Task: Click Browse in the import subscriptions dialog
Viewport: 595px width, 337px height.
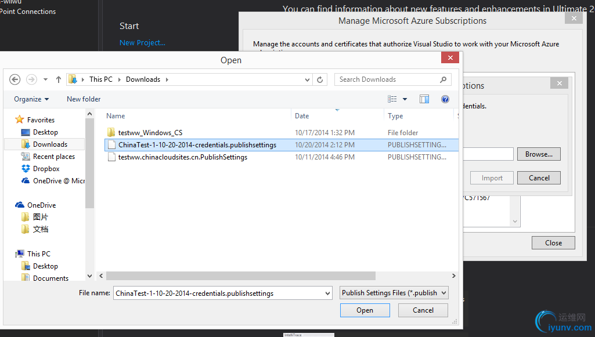Action: tap(539, 154)
